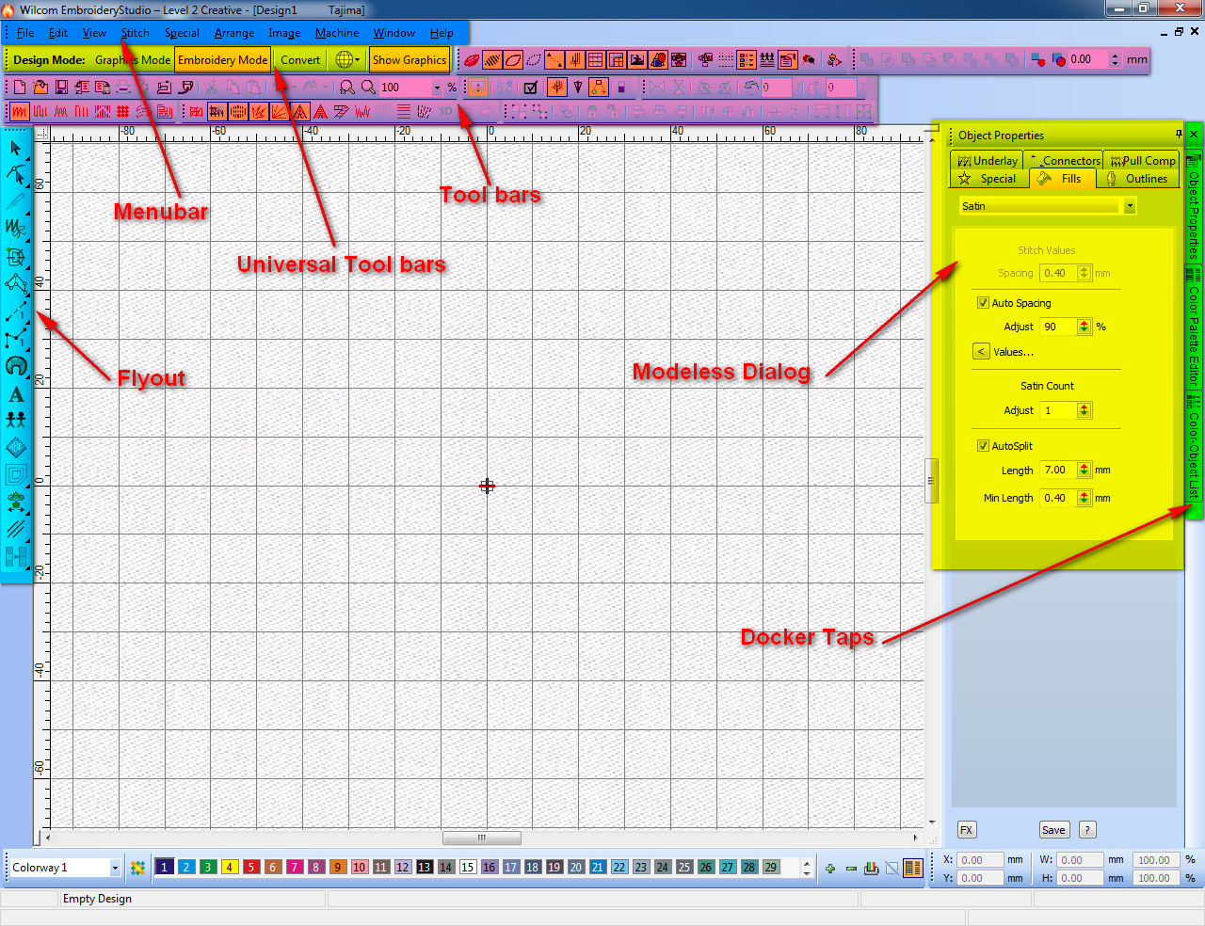1205x926 pixels.
Task: Click the FX button
Action: click(x=967, y=830)
